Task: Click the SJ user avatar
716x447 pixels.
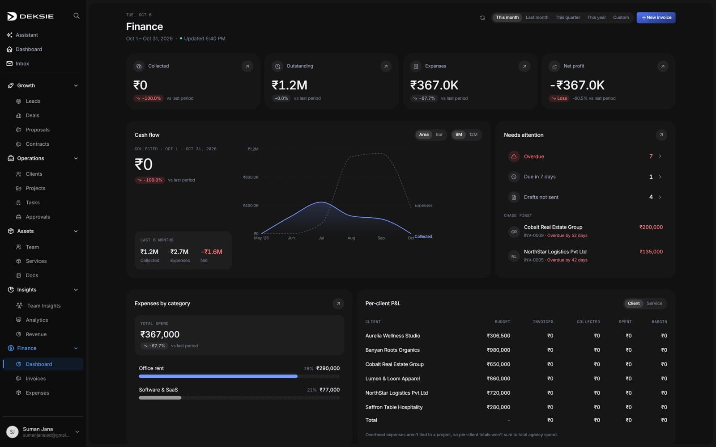Action: click(13, 432)
